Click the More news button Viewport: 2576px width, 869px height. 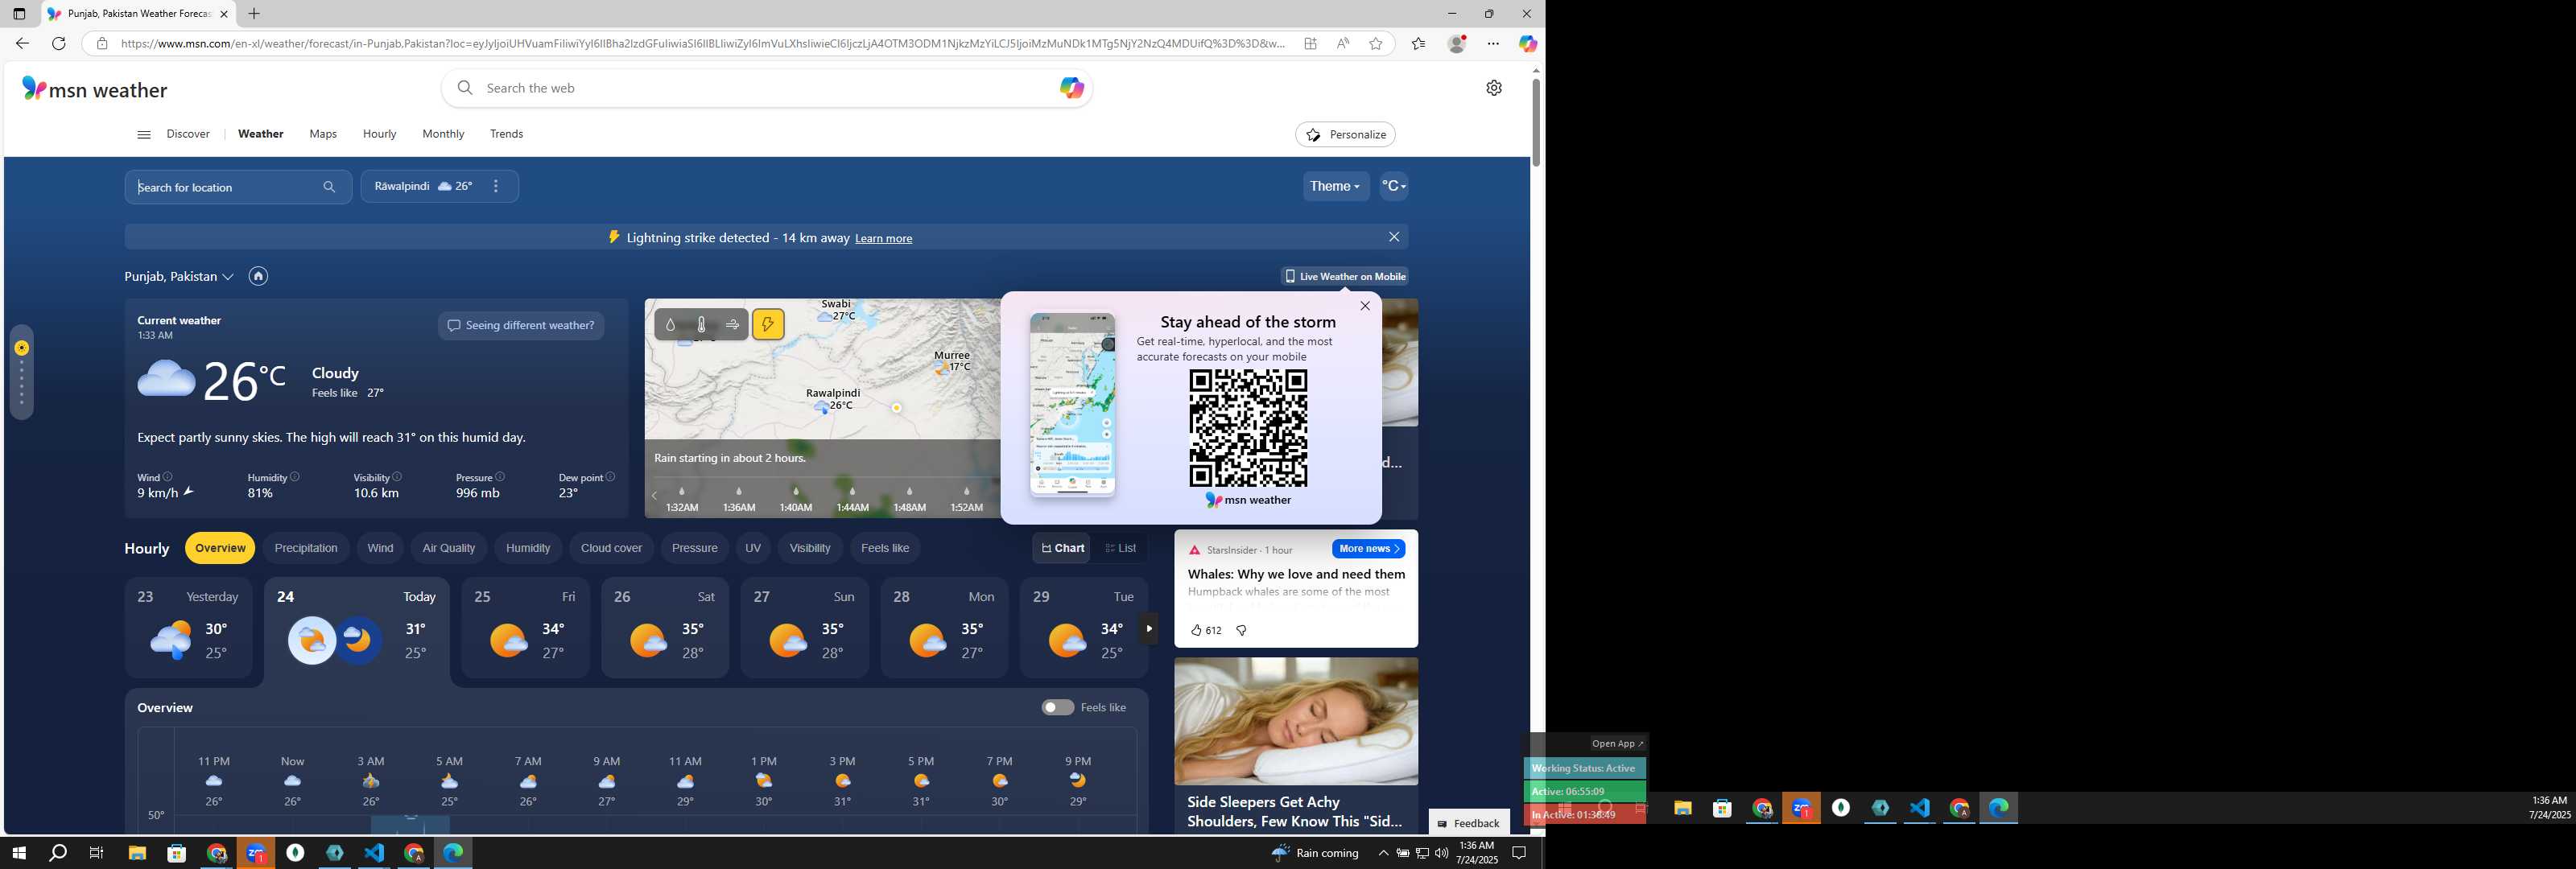coord(1368,548)
